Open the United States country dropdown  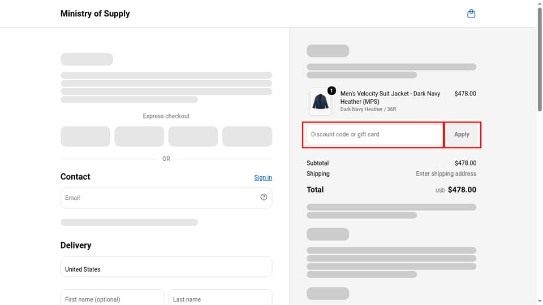pyautogui.click(x=166, y=267)
